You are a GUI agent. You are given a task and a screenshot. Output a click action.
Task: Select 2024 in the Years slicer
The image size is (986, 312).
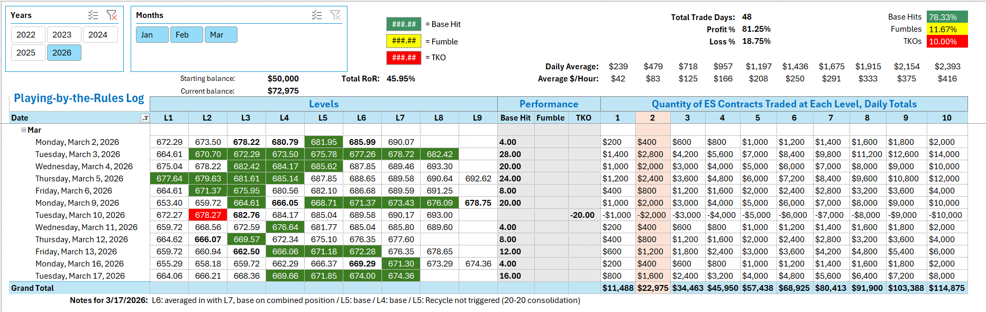(98, 35)
